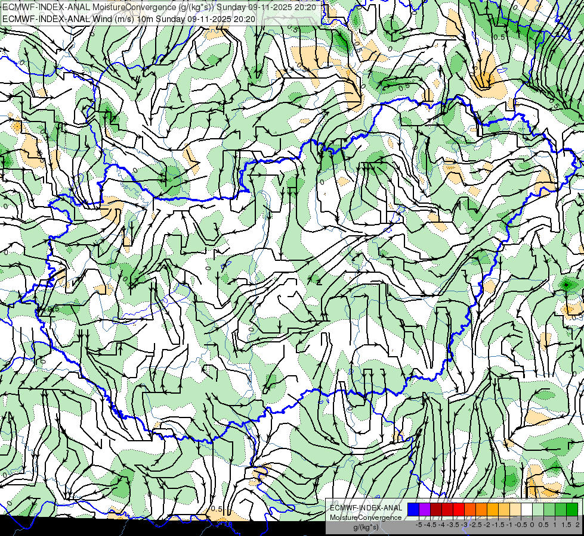584x536 pixels.
Task: Click the -1.5 value on the legend scale
Action: (498, 525)
